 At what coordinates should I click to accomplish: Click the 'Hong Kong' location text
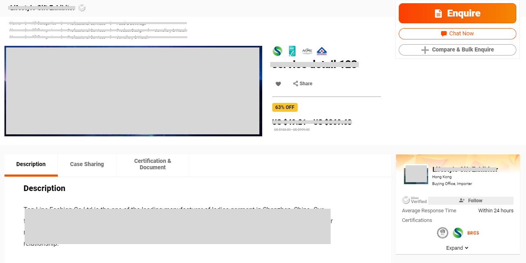click(x=442, y=177)
